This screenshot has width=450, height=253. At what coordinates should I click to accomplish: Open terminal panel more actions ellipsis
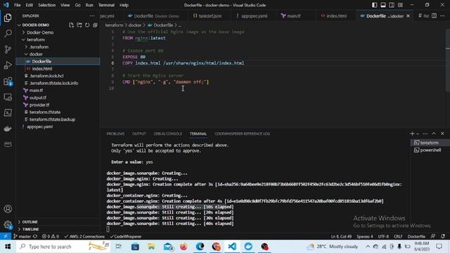pos(425,134)
